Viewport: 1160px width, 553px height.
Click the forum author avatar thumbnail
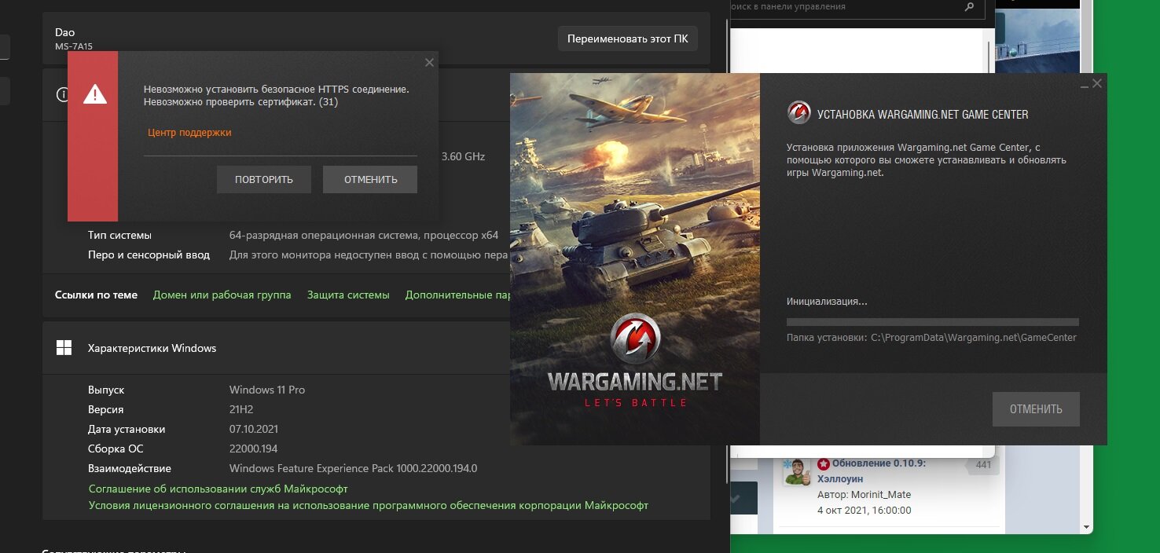(x=796, y=472)
